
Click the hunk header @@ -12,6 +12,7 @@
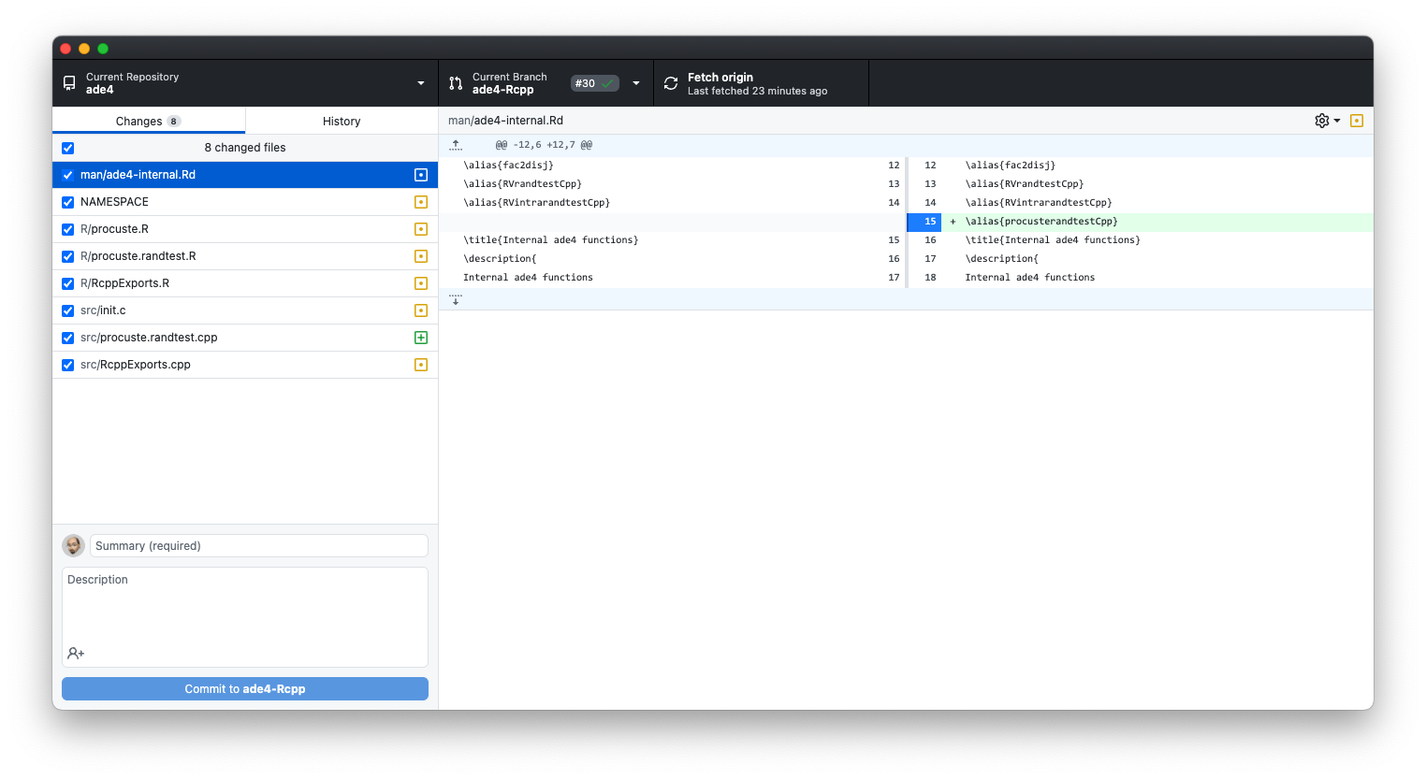point(544,145)
